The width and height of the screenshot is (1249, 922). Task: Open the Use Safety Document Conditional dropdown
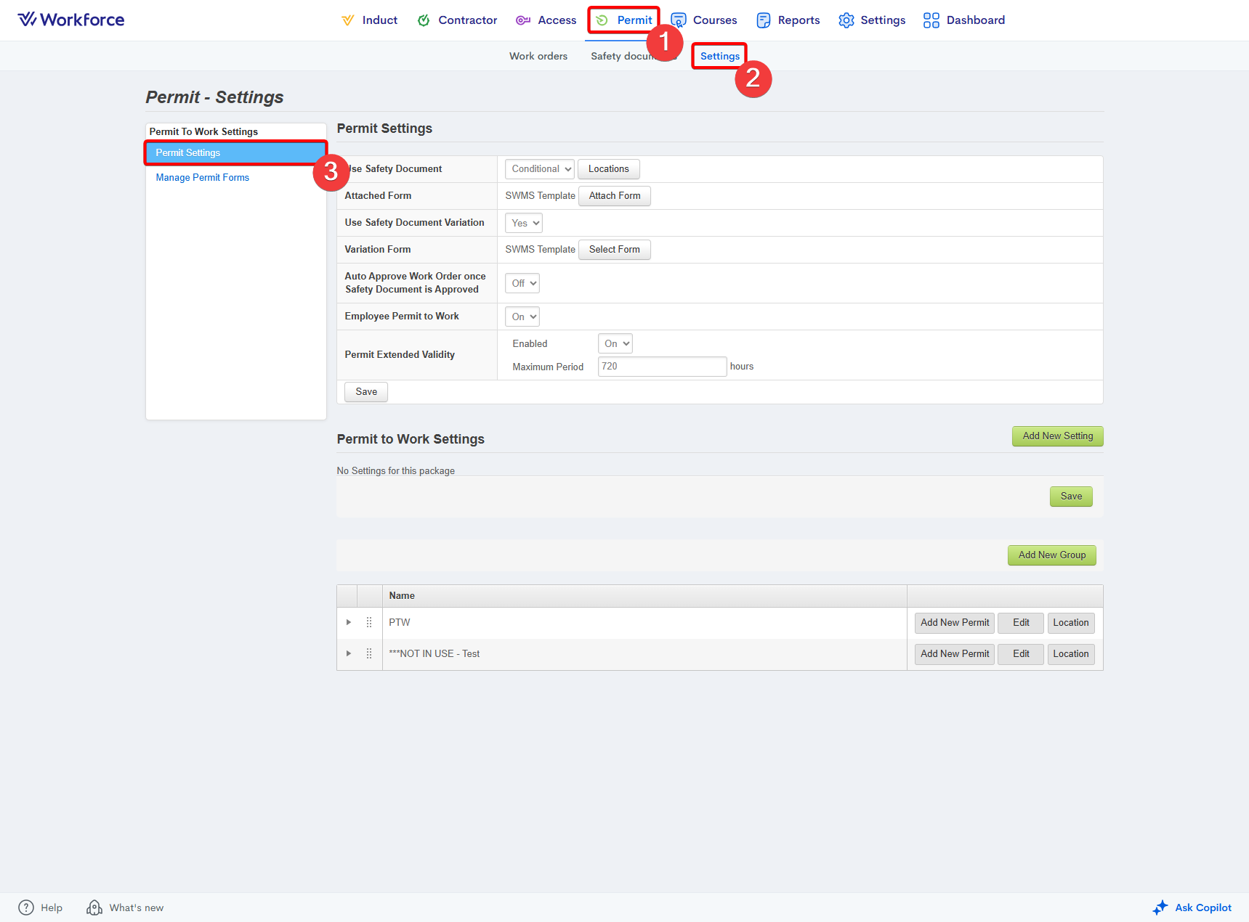pyautogui.click(x=540, y=169)
